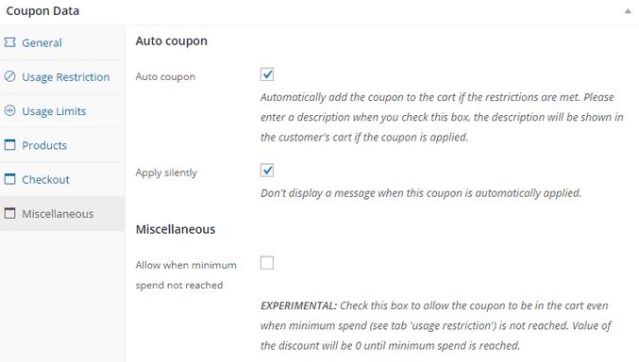639x362 pixels.
Task: Click the Products tab window icon
Action: coord(9,145)
